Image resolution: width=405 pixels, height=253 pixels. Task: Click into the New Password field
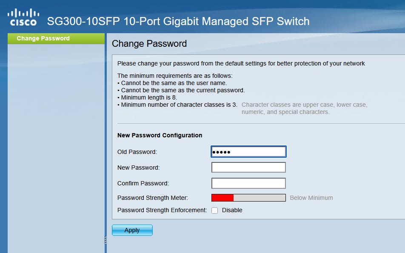click(x=248, y=168)
